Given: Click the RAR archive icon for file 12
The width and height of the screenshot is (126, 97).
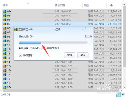Looking at the screenshot, I should pos(5,54).
